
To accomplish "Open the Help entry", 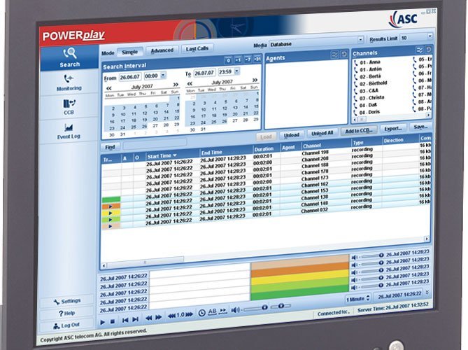I will click(x=67, y=314).
